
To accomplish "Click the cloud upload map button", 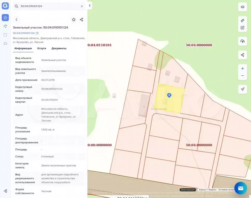I will click(x=242, y=41).
